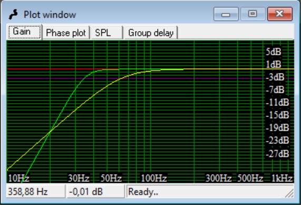Screen dimensions: 301x205
Task: Click the Ready.. status text
Action: pos(143,192)
